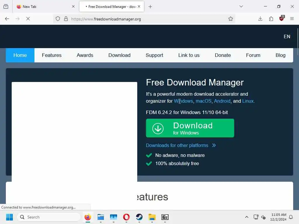Image resolution: width=299 pixels, height=224 pixels.
Task: Click the Free Download Manager heading text
Action: coord(195,83)
